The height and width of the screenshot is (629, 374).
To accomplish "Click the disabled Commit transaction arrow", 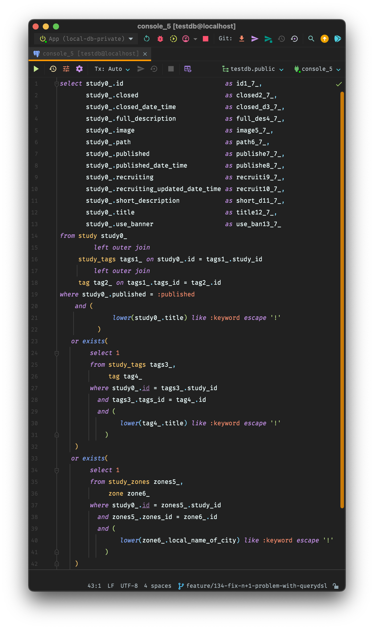I will [x=141, y=69].
